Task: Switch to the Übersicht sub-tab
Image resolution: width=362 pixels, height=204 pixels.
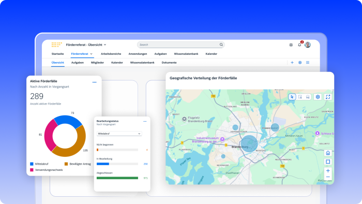Action: 58,63
